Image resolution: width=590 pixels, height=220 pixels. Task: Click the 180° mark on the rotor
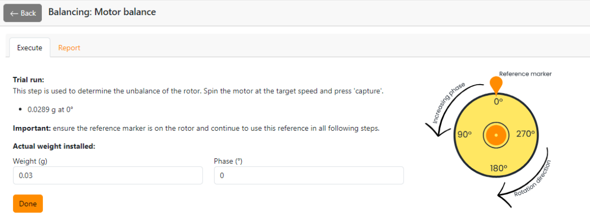[x=498, y=168]
